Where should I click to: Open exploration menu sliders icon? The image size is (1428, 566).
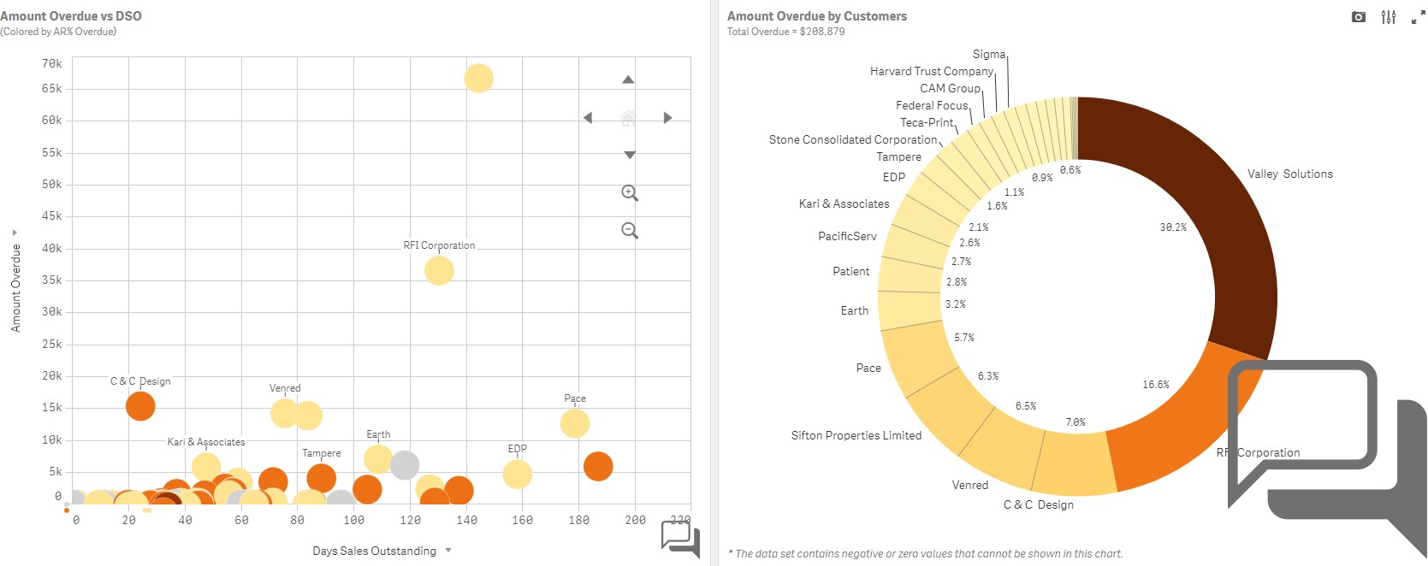(x=1389, y=17)
